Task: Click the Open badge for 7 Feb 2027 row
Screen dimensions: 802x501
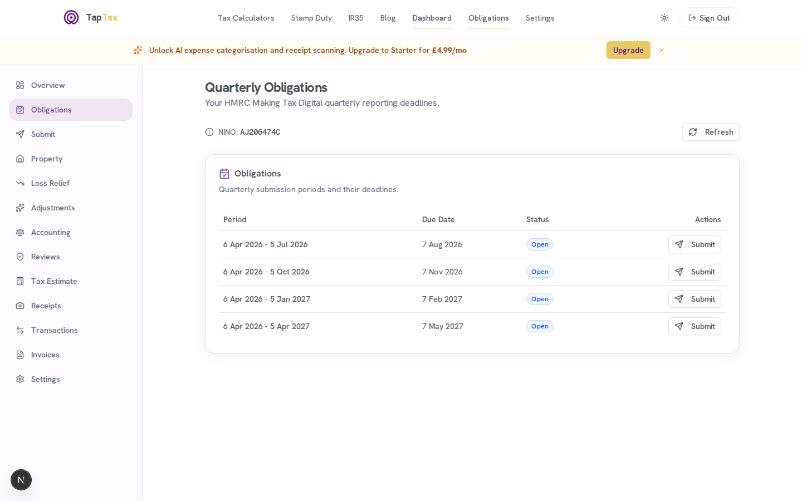Action: 540,299
